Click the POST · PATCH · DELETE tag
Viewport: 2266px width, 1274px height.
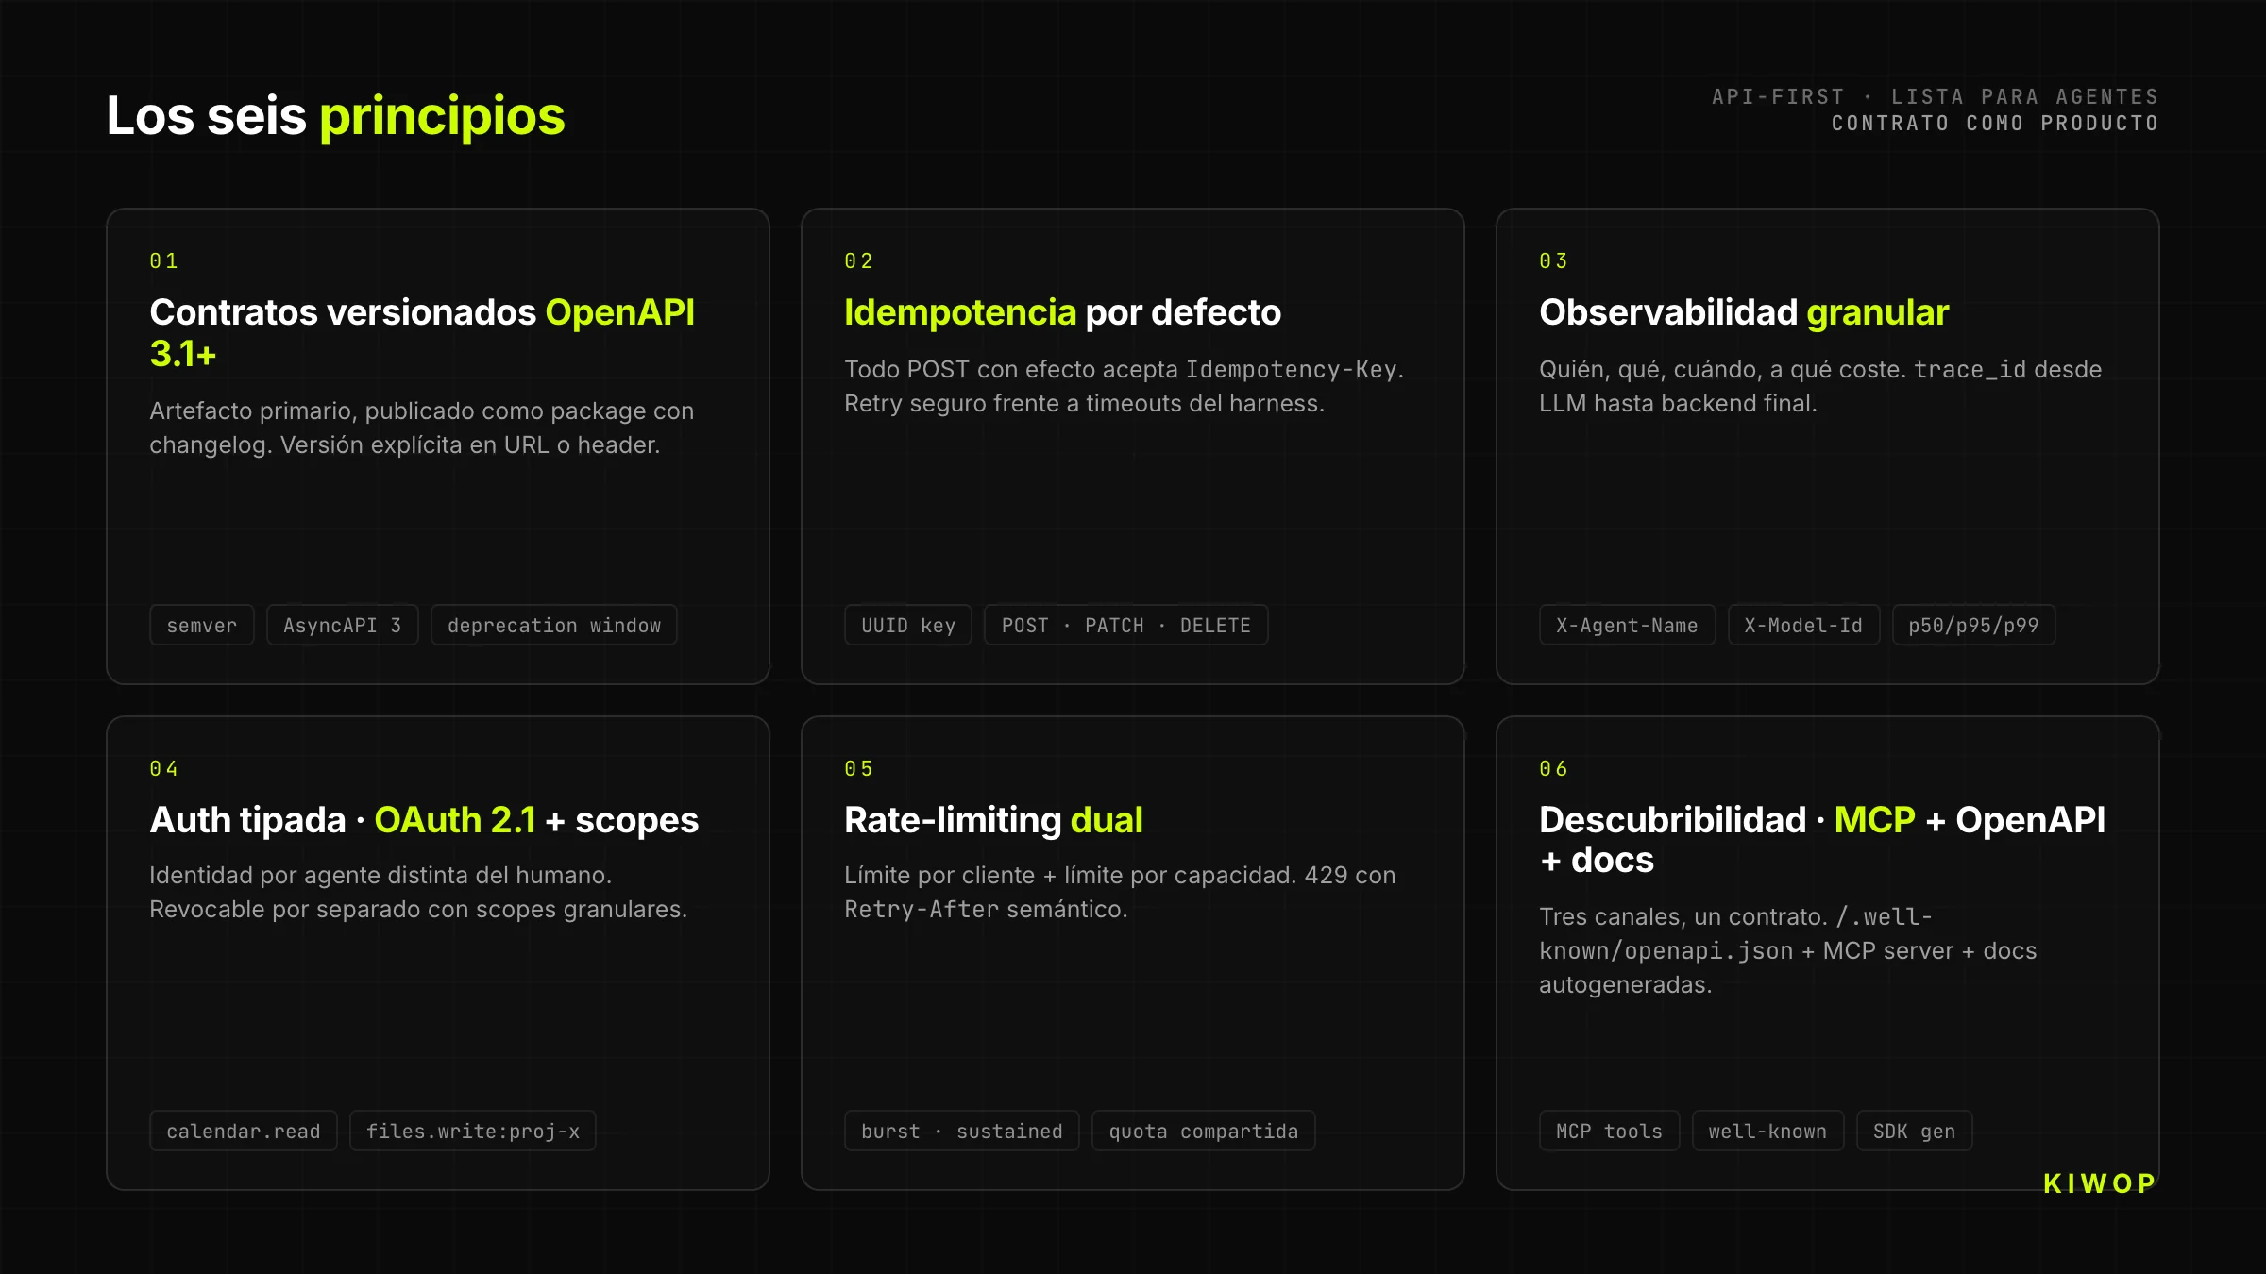coord(1125,625)
